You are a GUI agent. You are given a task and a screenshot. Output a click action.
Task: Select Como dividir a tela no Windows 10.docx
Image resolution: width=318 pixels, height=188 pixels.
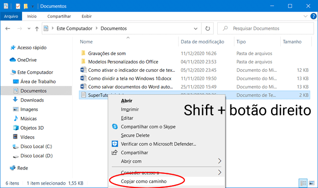[130, 79]
